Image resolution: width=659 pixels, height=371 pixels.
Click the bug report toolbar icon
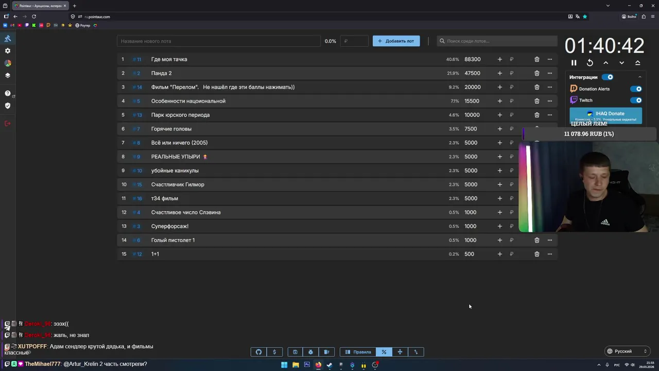pyautogui.click(x=310, y=352)
